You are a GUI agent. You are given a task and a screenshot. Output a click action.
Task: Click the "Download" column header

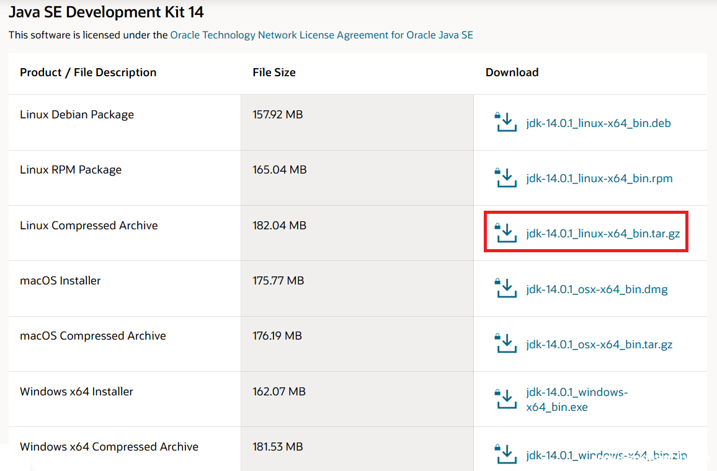pyautogui.click(x=512, y=73)
